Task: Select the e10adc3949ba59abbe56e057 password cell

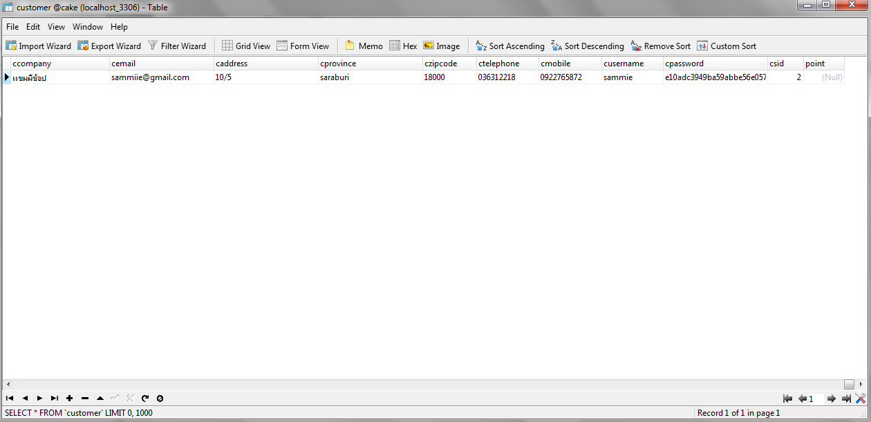Action: [715, 77]
